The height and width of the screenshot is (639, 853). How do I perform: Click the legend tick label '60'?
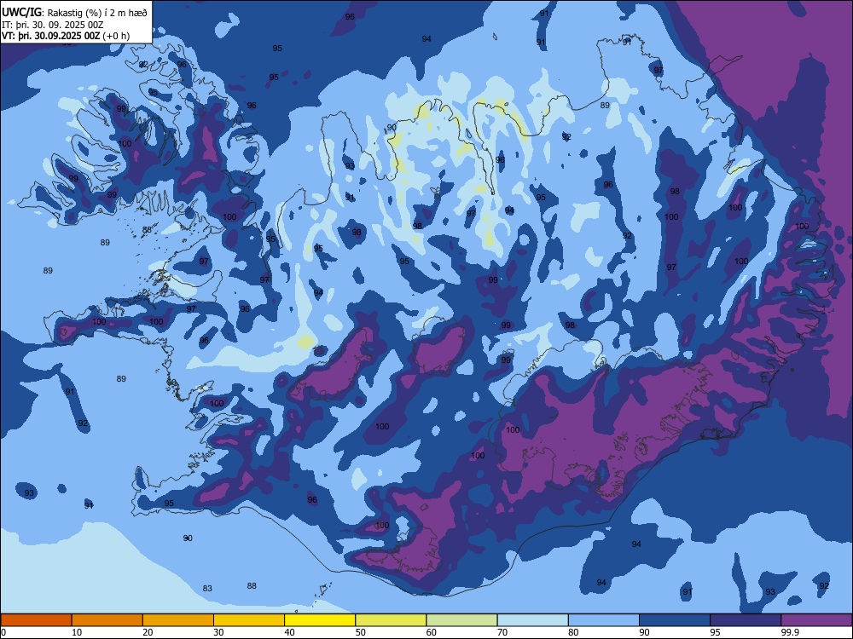click(432, 632)
